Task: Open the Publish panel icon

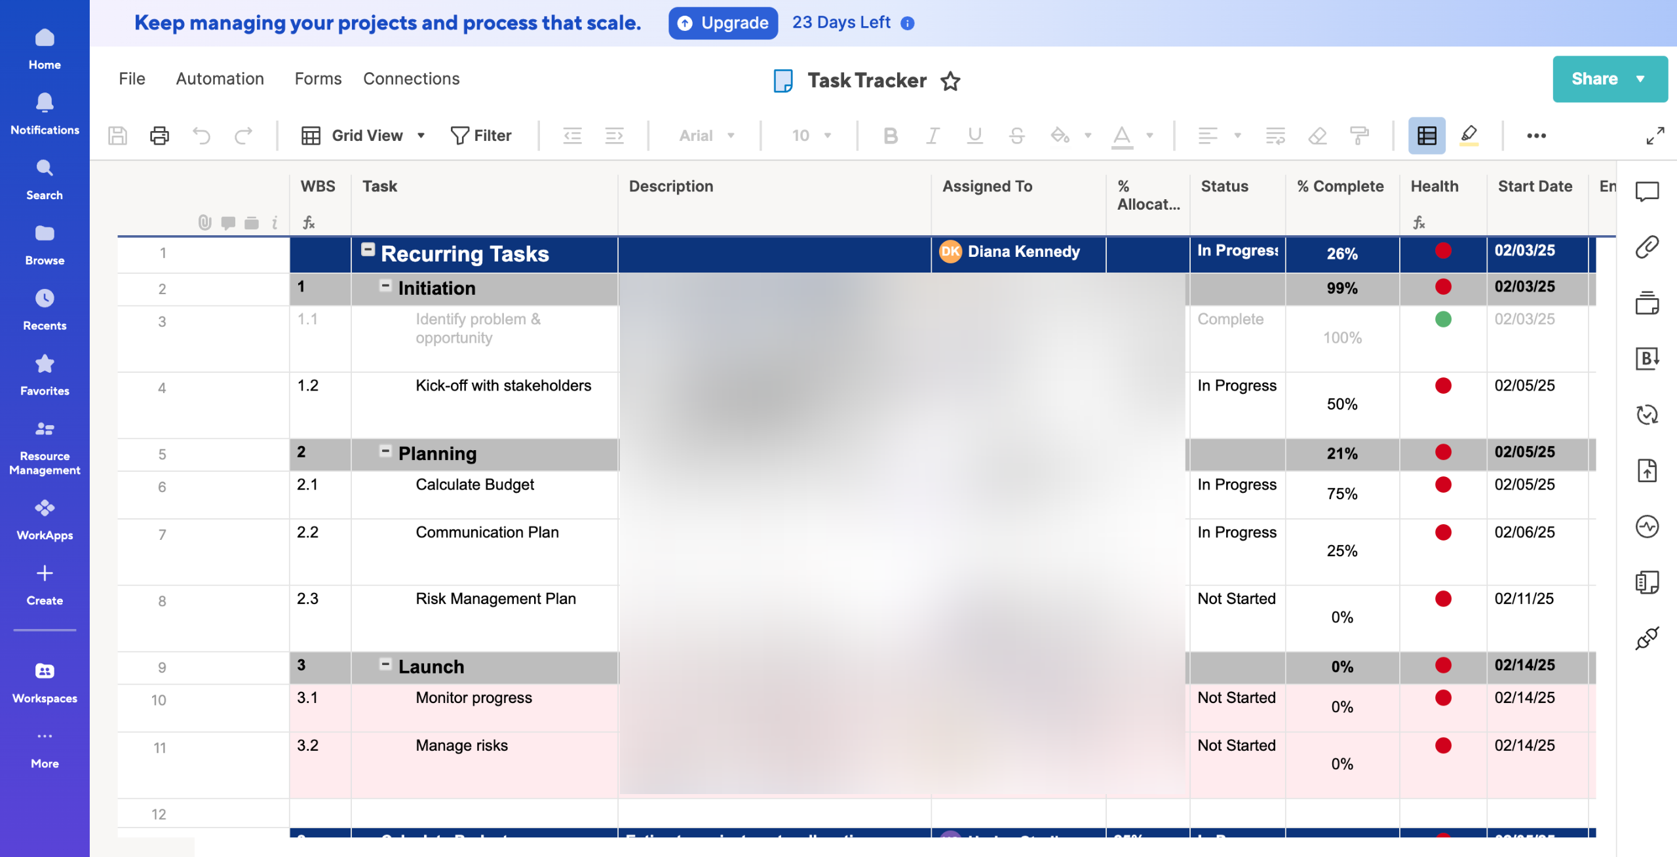Action: (1647, 470)
